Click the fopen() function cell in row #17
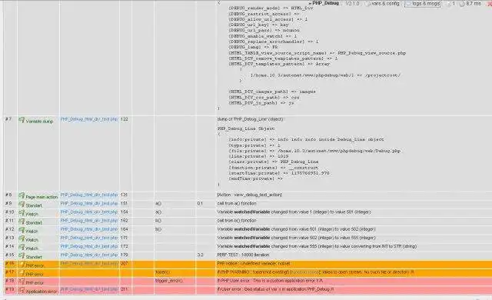Image resolution: width=492 pixels, height=300 pixels. coord(162,272)
